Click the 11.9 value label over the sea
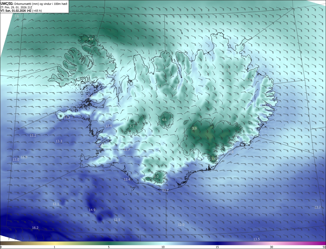Screen dimensions: 326x249 (x=24, y=157)
